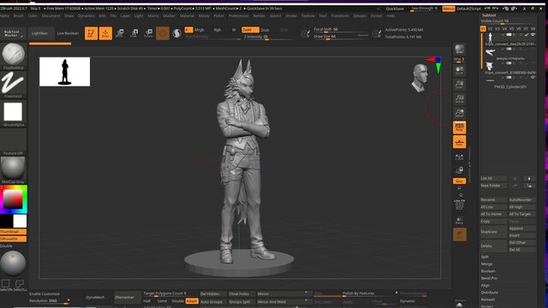
Task: Open the ClayBuildup brush selector
Action: 14,56
